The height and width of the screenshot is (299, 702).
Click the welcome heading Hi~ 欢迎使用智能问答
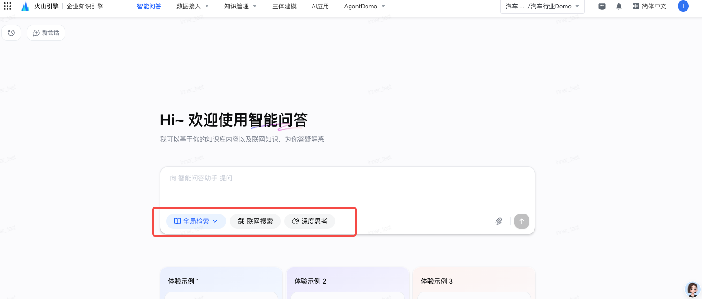click(234, 120)
